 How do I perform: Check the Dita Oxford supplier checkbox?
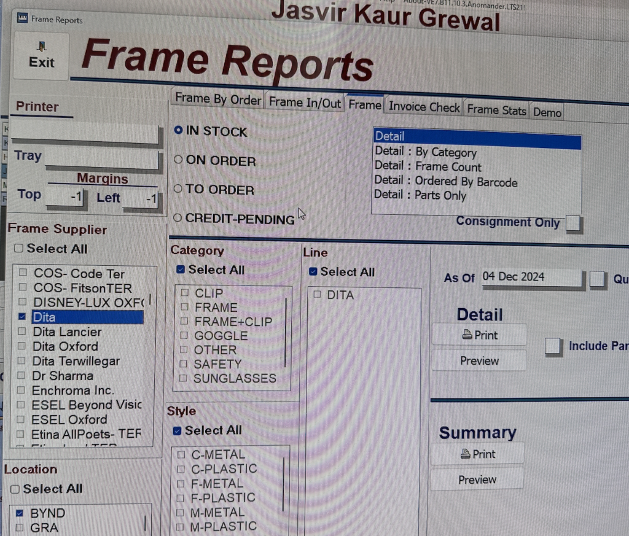[x=21, y=346]
